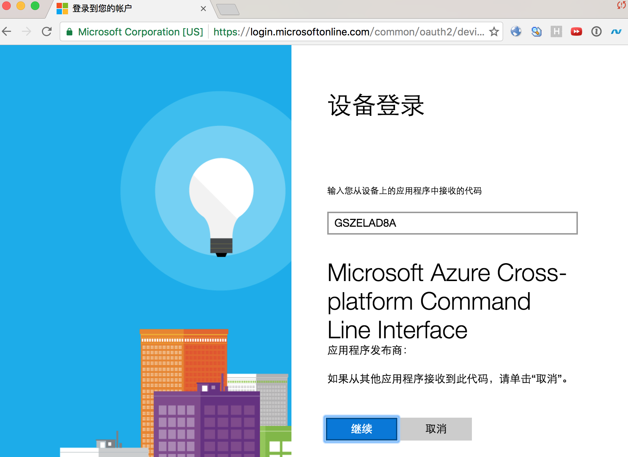Open the gray H extension icon
Image resolution: width=628 pixels, height=457 pixels.
[556, 31]
